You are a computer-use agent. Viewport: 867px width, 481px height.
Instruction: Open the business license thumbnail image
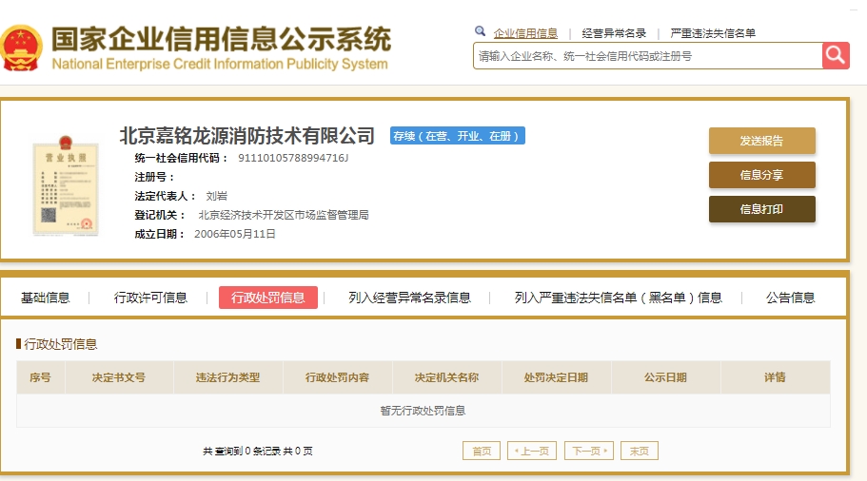pos(66,185)
